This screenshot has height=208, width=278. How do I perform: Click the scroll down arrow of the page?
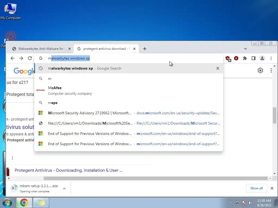274,174
